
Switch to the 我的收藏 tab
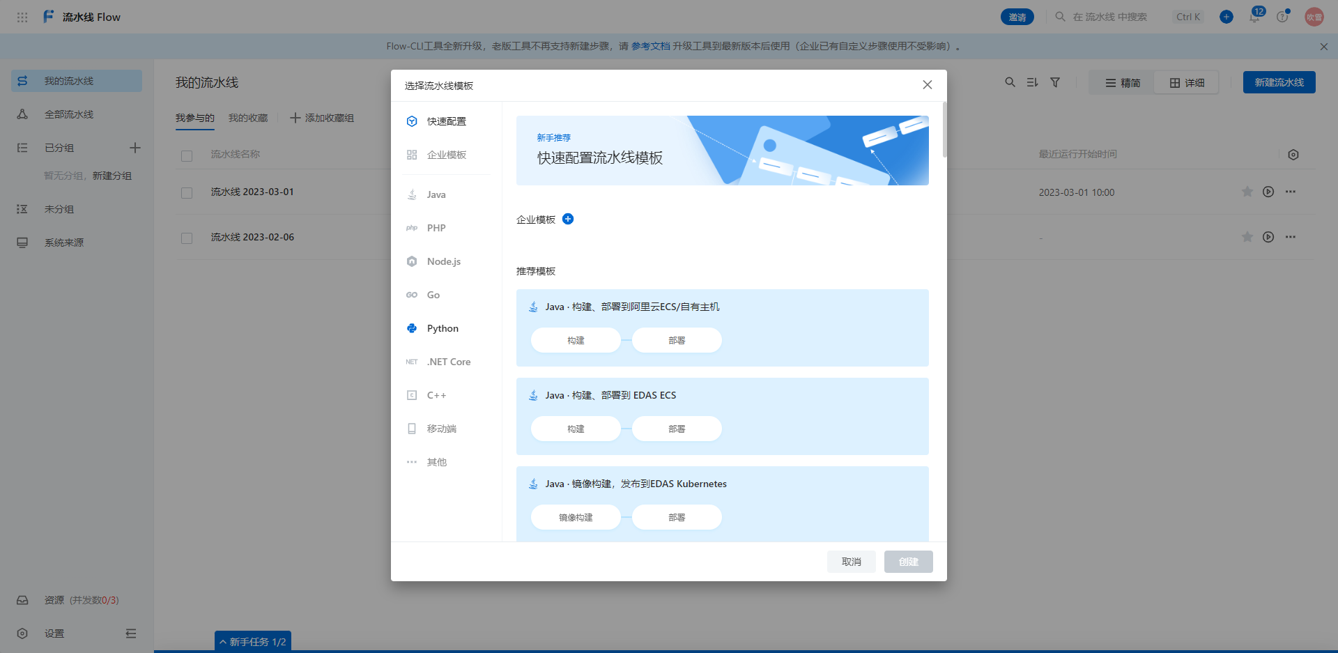click(247, 118)
